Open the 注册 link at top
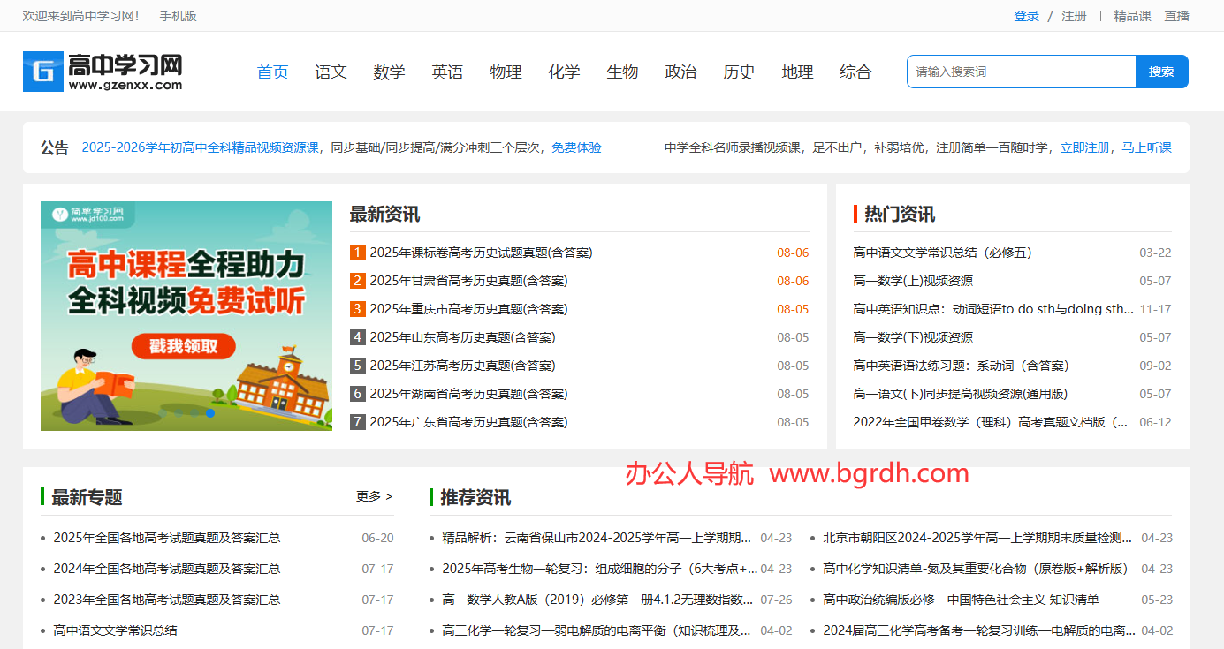Image resolution: width=1224 pixels, height=649 pixels. [x=1074, y=16]
